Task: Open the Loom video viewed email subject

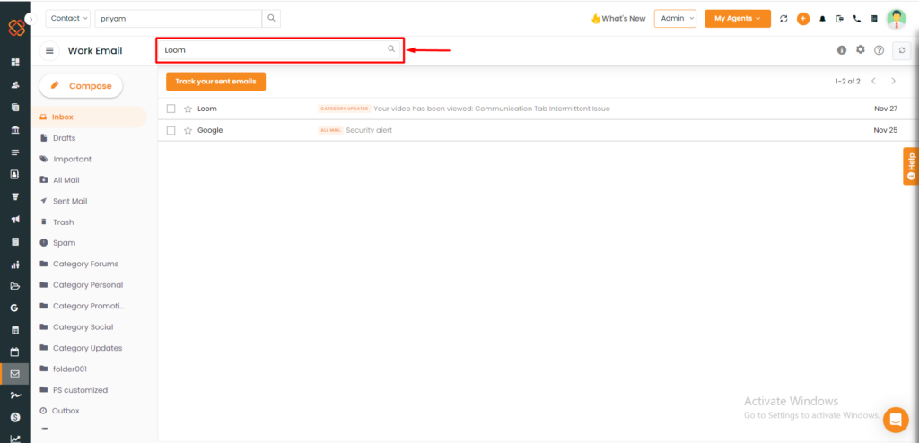Action: (492, 109)
